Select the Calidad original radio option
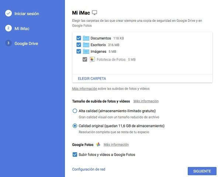The image size is (218, 177). tap(75, 126)
